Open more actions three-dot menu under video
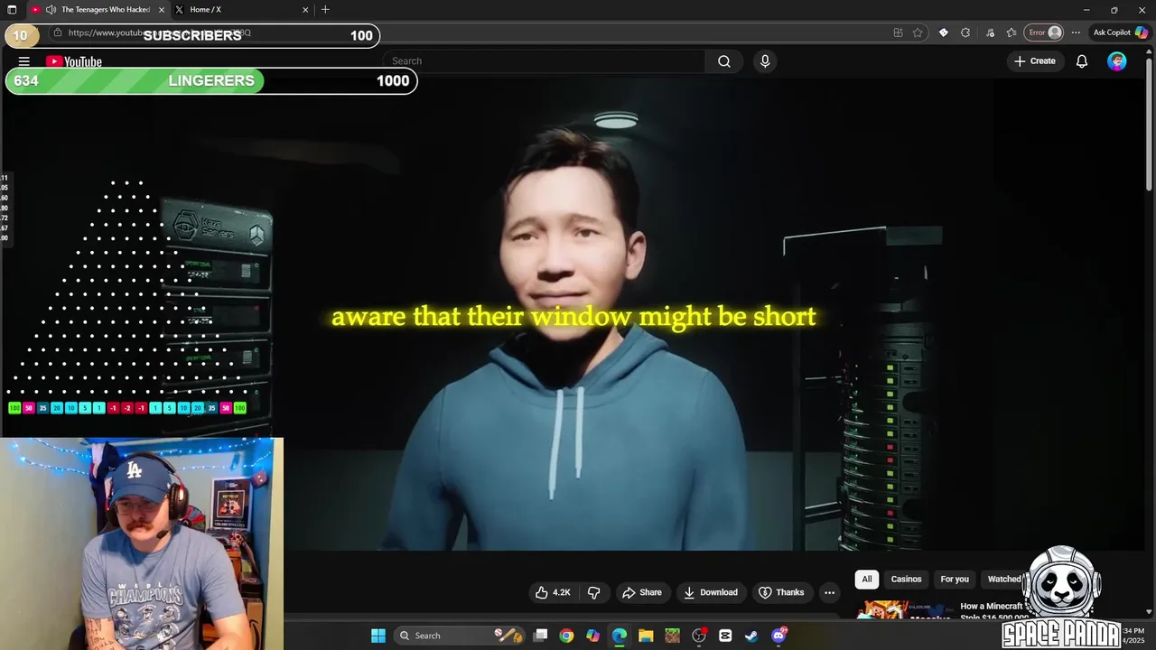The height and width of the screenshot is (650, 1156). (x=829, y=592)
